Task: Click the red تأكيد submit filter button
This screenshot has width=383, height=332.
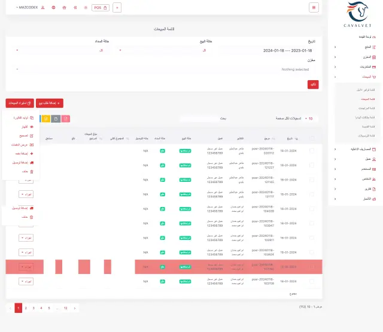Action: coord(313,84)
